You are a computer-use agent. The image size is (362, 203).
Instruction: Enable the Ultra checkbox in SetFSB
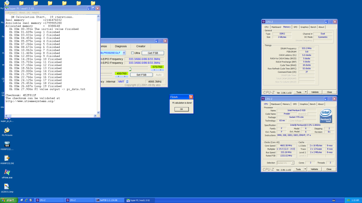tap(132, 53)
